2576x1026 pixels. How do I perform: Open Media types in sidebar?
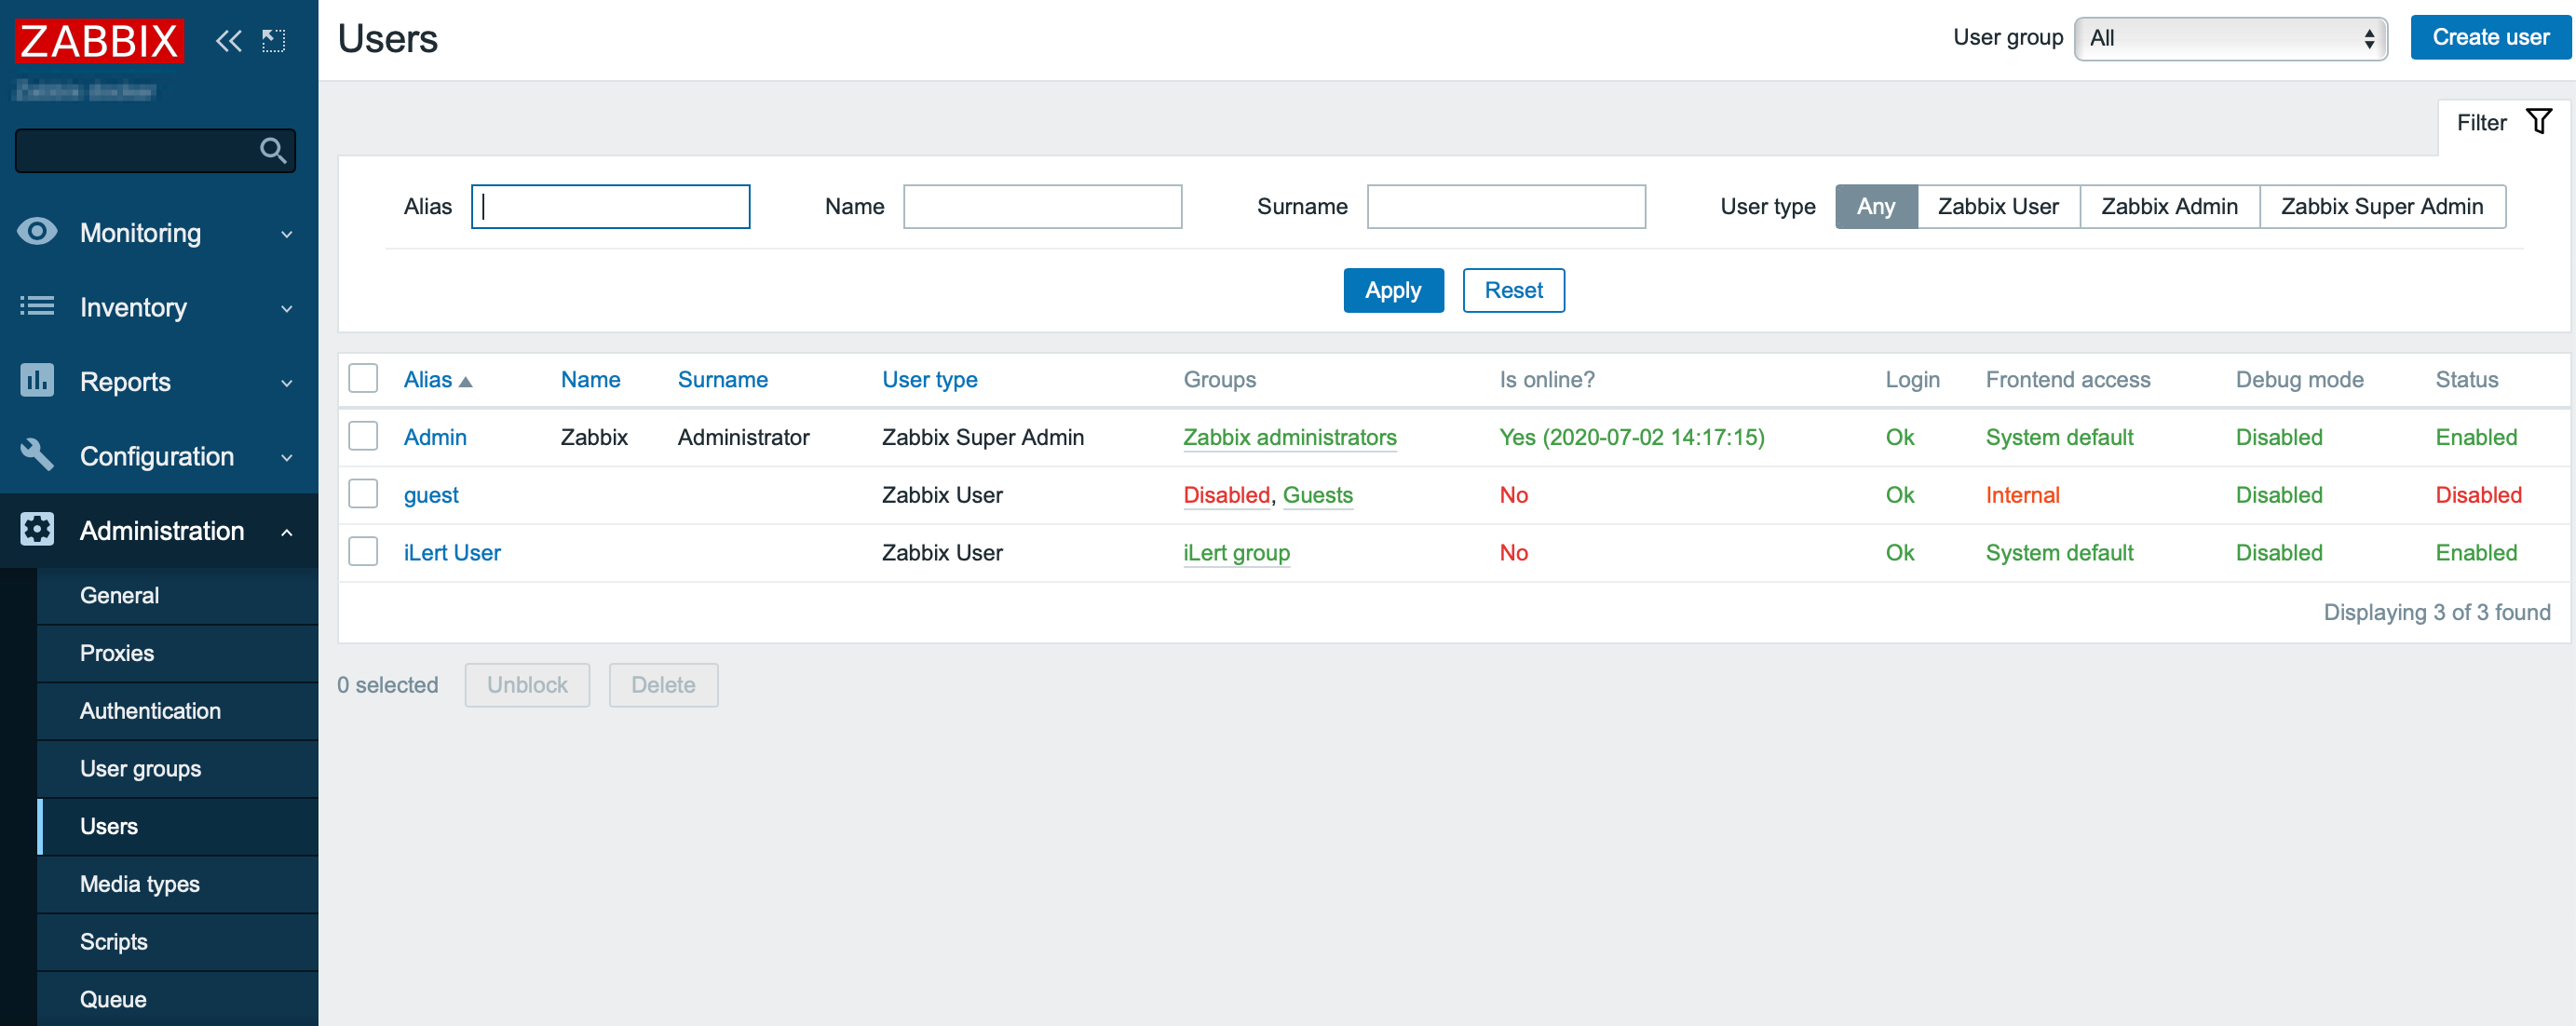click(x=140, y=884)
